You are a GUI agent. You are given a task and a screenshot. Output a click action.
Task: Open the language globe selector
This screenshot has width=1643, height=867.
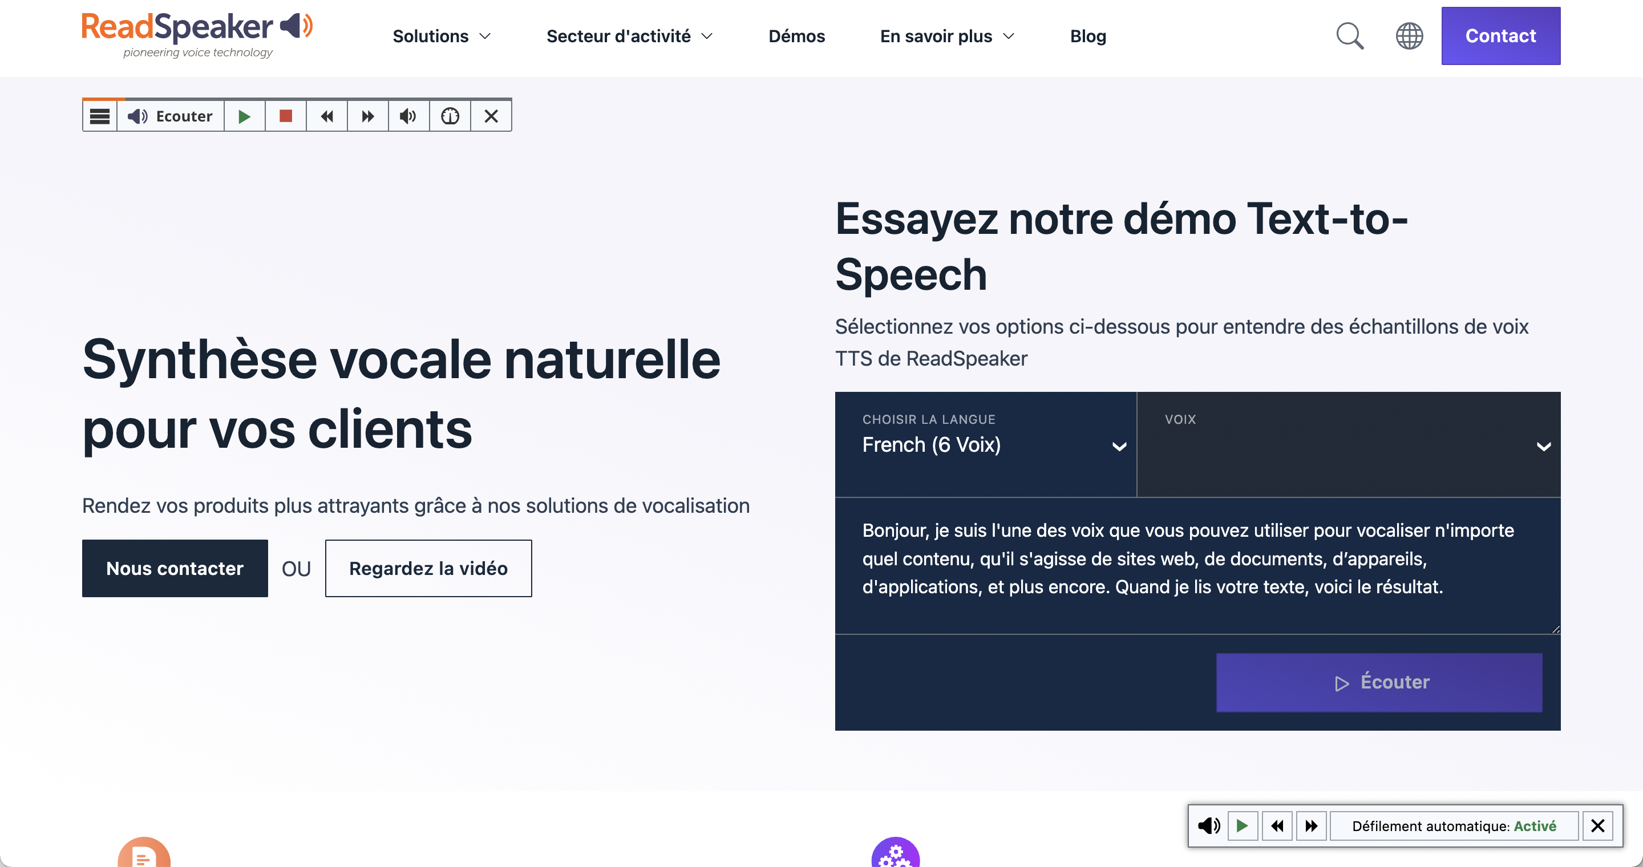1410,37
